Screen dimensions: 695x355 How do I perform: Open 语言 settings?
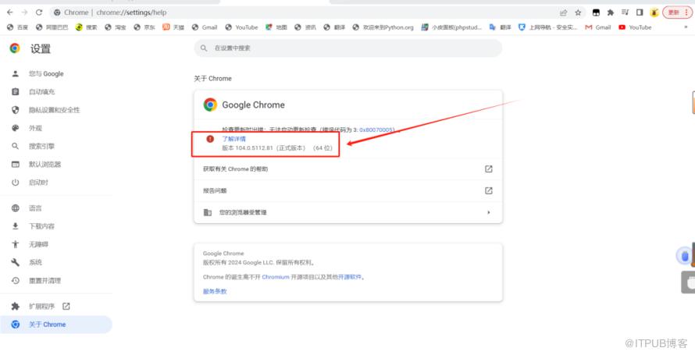coord(35,208)
